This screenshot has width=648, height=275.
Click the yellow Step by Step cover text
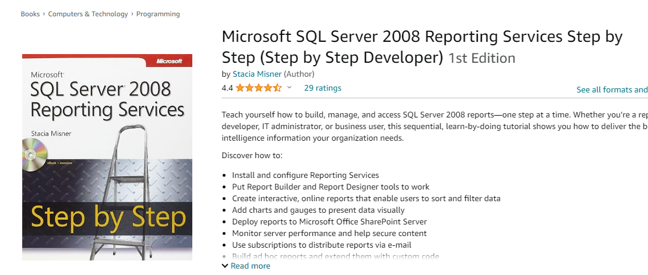click(x=108, y=218)
